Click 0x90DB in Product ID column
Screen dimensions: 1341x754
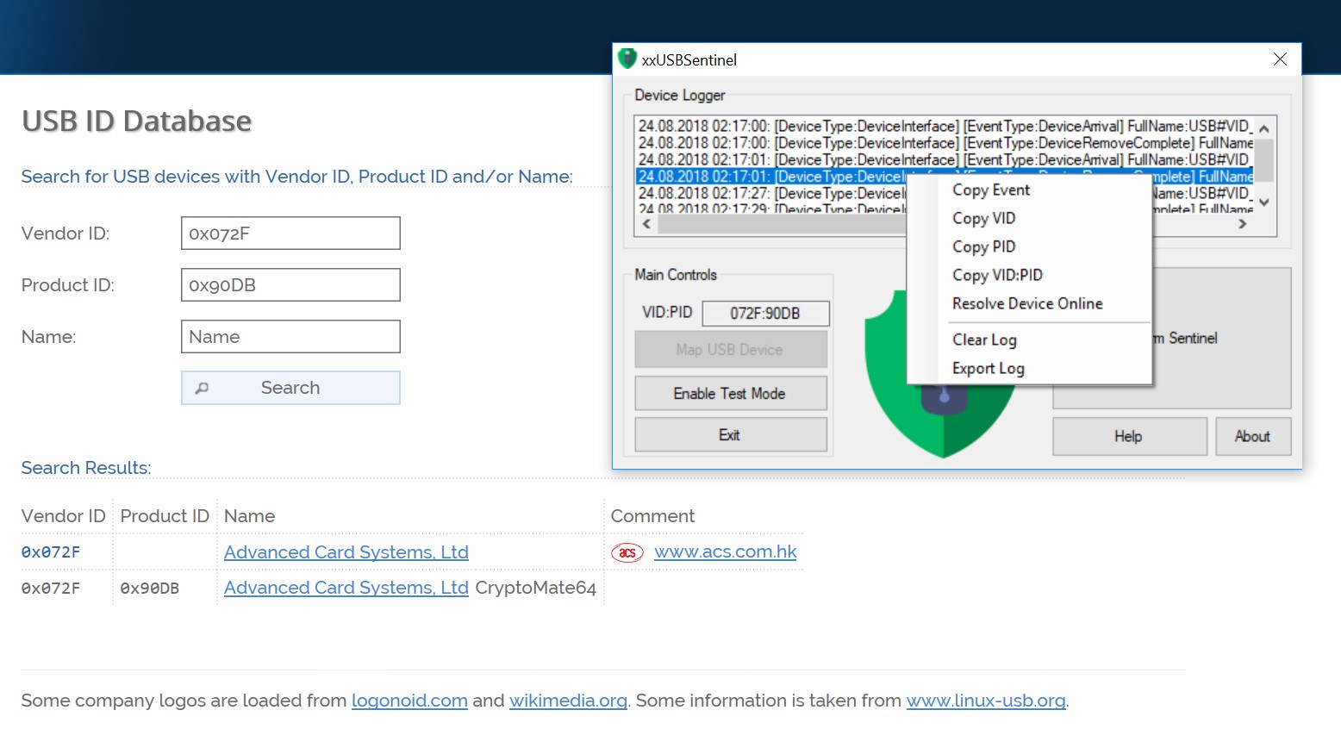150,589
